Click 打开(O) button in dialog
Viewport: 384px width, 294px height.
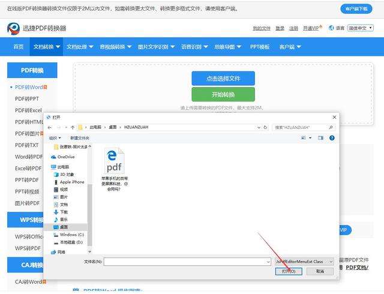tap(289, 271)
